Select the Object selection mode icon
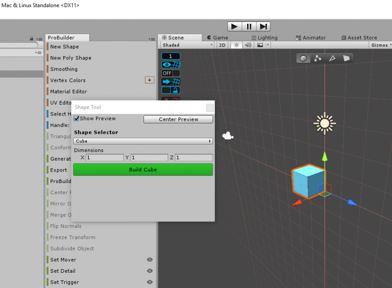The image size is (392, 288). (x=303, y=58)
